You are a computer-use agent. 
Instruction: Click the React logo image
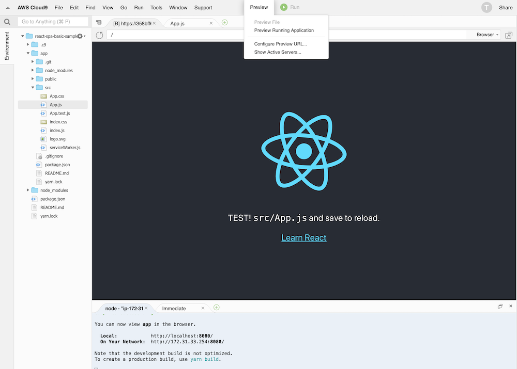[x=303, y=151]
